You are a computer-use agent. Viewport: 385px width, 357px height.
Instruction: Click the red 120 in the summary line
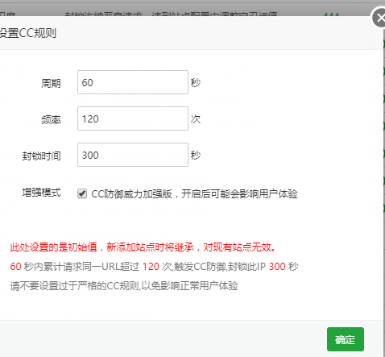[151, 267]
